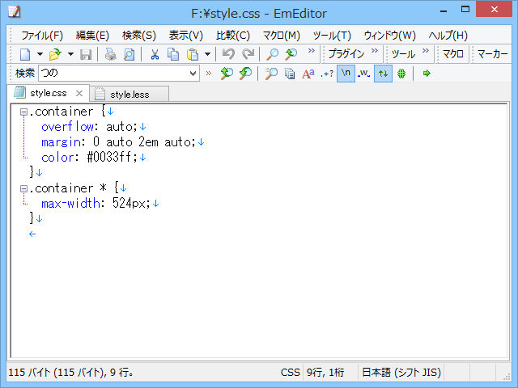Open the ファイル(F) menu

(x=42, y=36)
